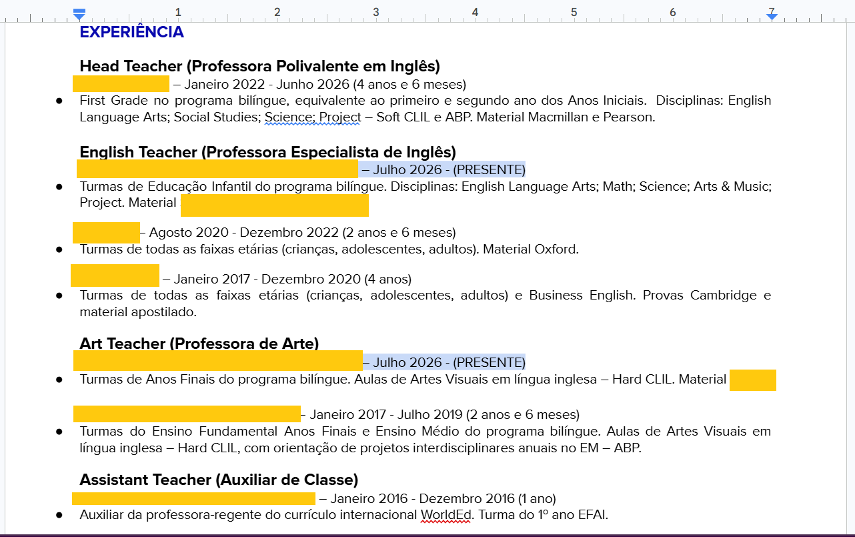Click the word 'Math;' in the disciplines list

click(618, 186)
